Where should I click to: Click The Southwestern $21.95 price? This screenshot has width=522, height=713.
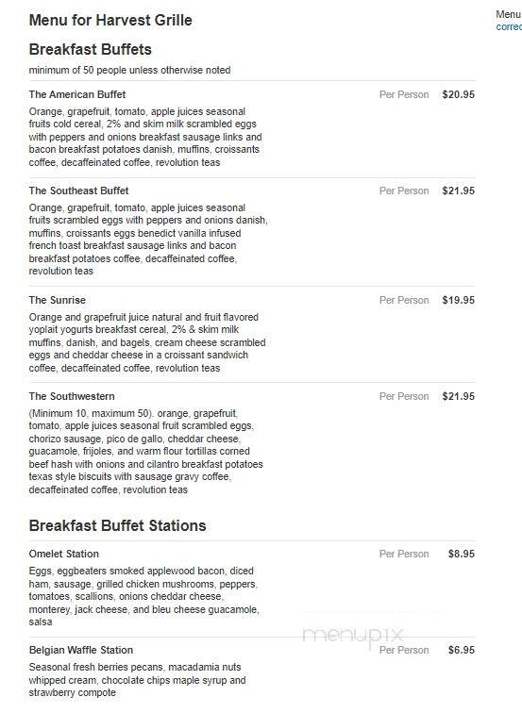click(459, 396)
